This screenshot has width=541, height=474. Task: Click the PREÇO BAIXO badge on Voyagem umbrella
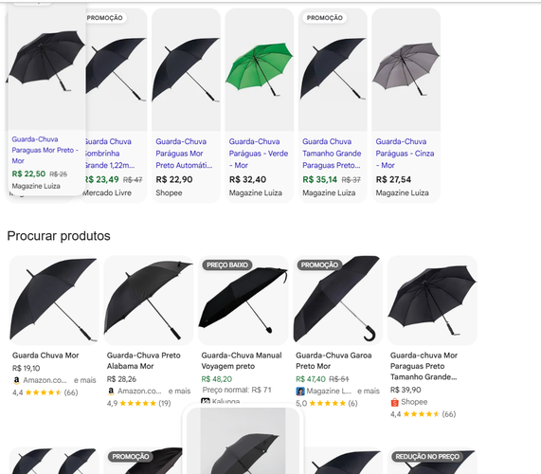tap(227, 264)
